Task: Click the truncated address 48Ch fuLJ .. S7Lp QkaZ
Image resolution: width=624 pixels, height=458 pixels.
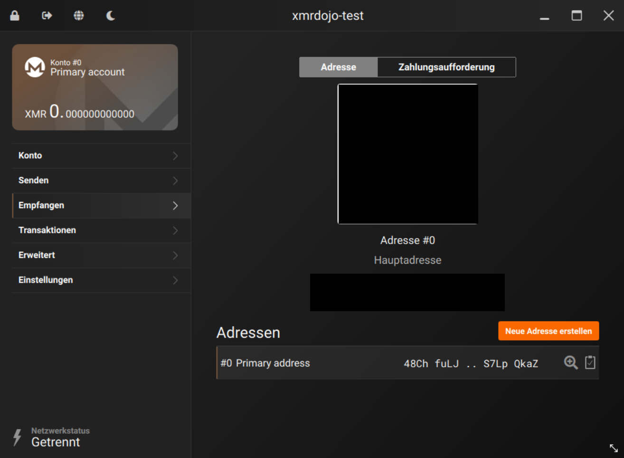Action: click(471, 364)
